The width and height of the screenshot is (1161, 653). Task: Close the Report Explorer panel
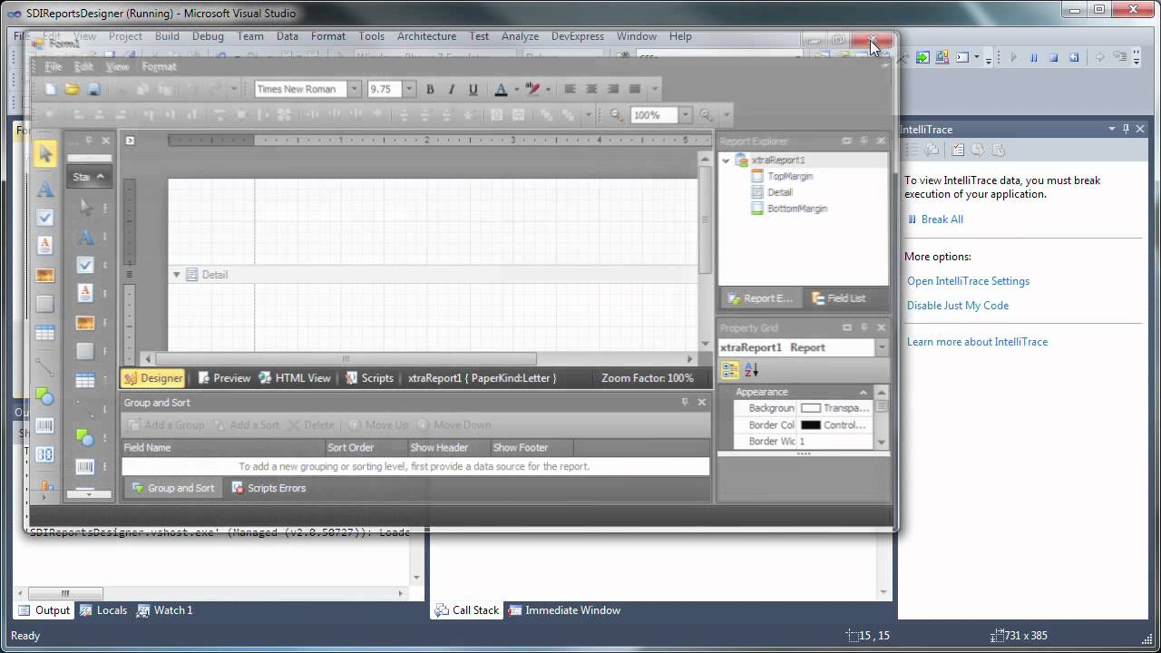click(881, 141)
